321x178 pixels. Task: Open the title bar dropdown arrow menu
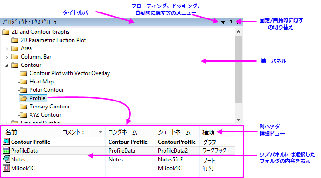pos(224,22)
